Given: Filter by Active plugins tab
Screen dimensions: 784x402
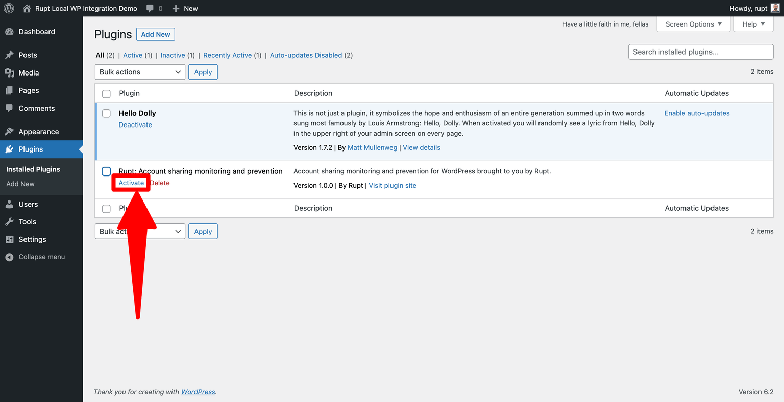Looking at the screenshot, I should point(133,55).
